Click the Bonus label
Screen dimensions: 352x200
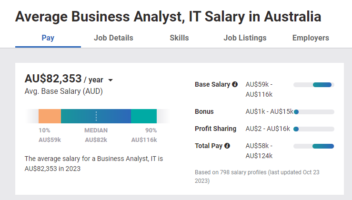[204, 111]
